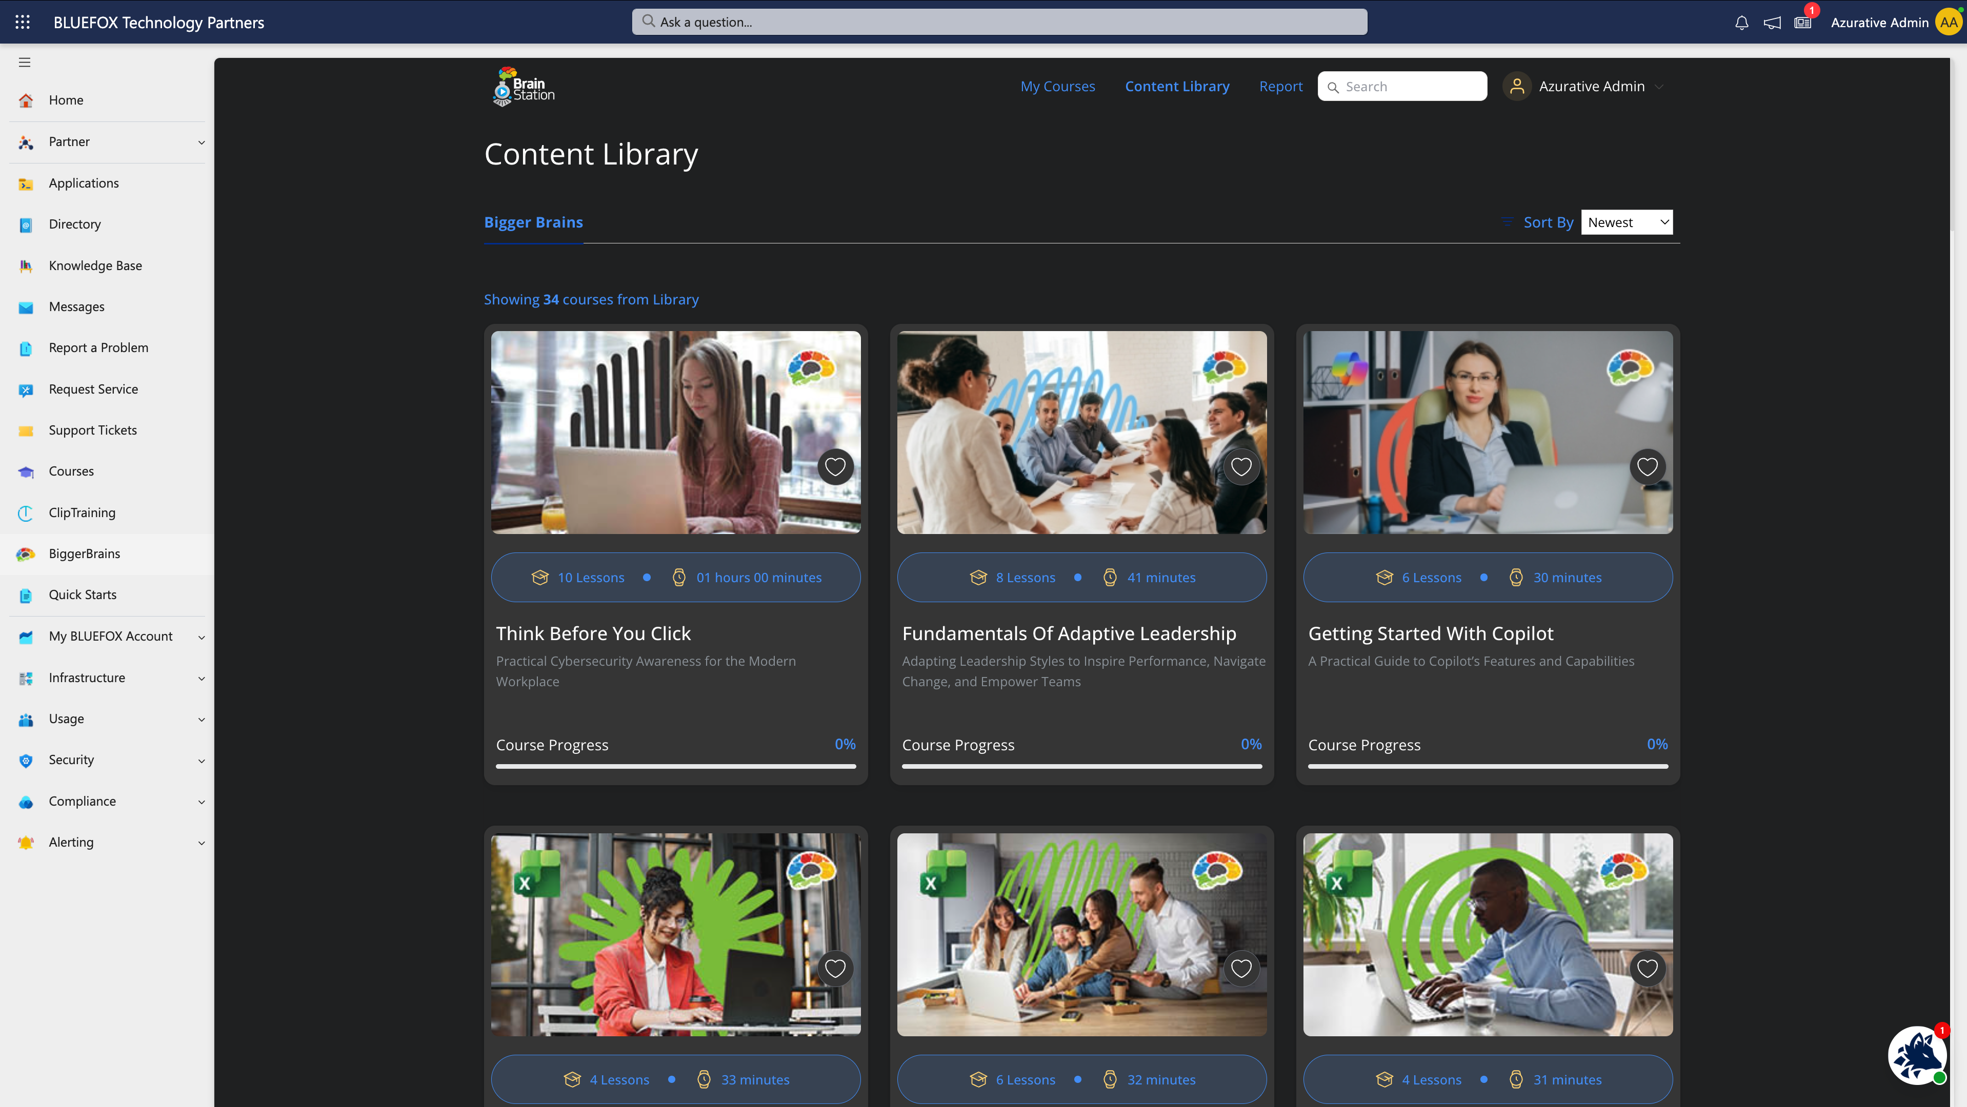Screen dimensions: 1967x1107
Task: Open the Azurative Admin account dropdown arrow
Action: pos(1658,87)
